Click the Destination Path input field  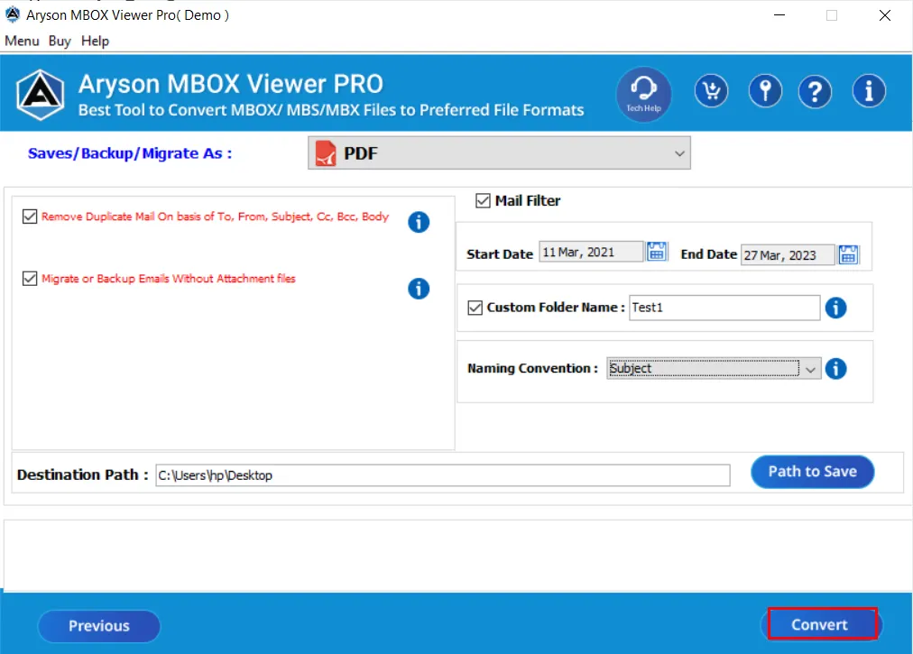click(x=443, y=475)
